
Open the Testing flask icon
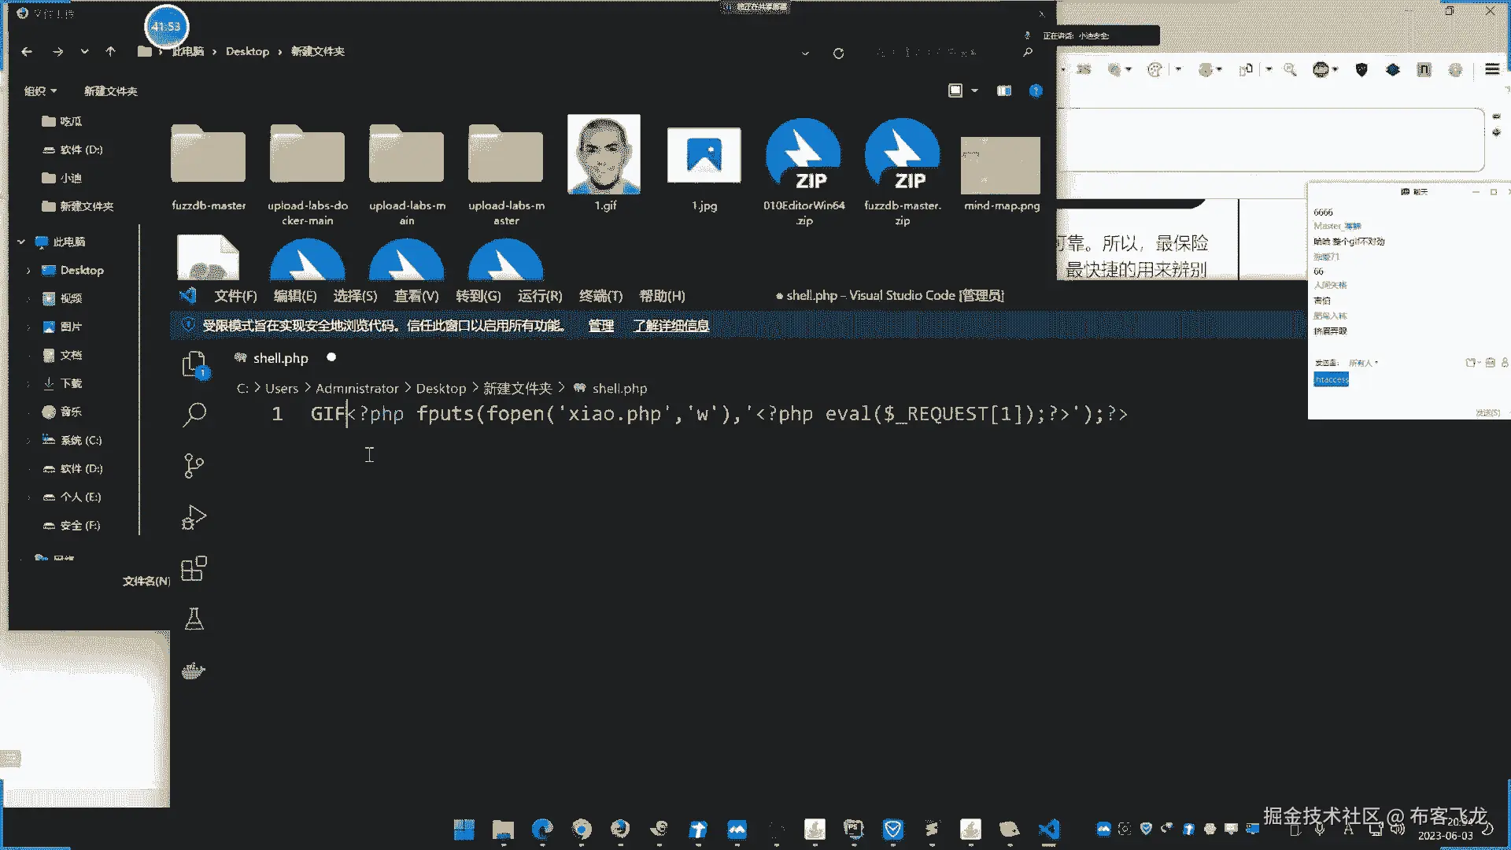tap(194, 619)
